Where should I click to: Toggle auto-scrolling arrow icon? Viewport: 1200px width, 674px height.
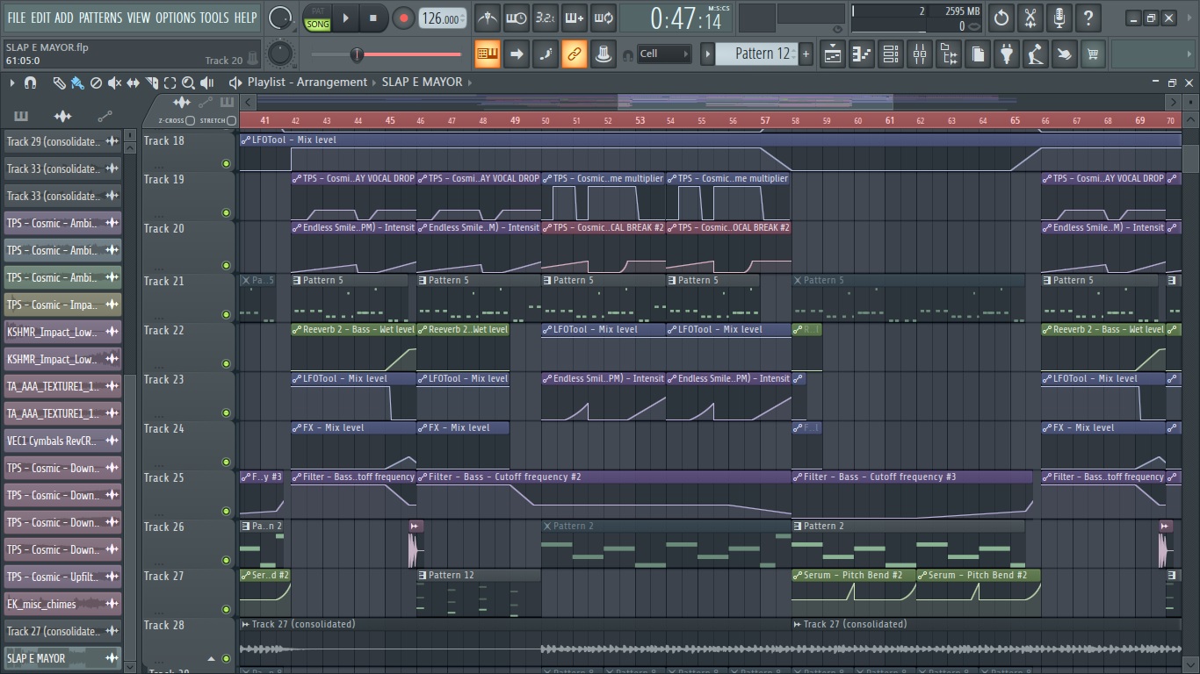tap(516, 54)
